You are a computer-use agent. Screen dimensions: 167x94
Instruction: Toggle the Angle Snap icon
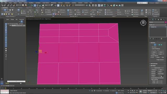pyautogui.click(x=64, y=5)
